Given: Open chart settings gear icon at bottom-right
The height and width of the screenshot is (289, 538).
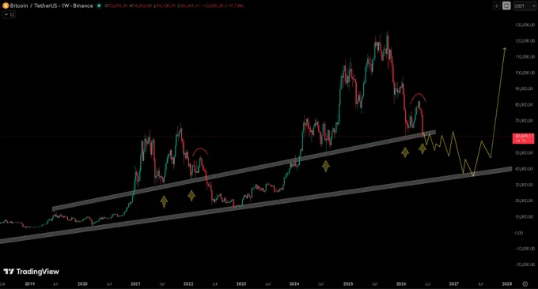Looking at the screenshot, I should [x=525, y=283].
